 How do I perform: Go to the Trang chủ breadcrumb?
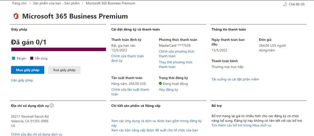click(x=19, y=3)
